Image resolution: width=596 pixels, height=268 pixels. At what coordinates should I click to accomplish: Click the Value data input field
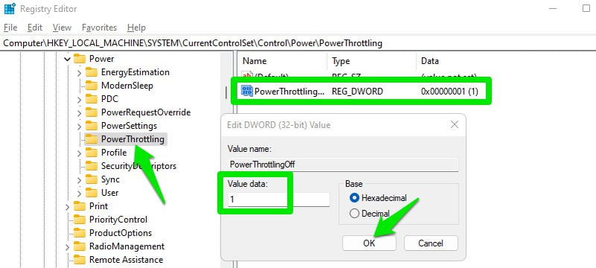tap(279, 200)
